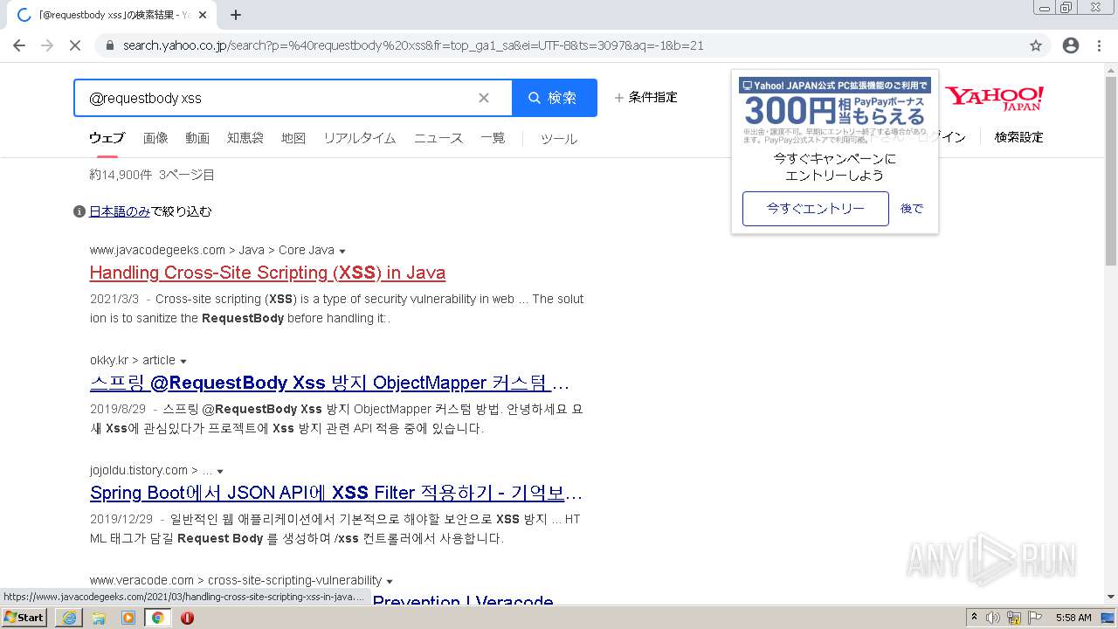
Task: Open the file explorer taskbar icon
Action: coord(99,618)
